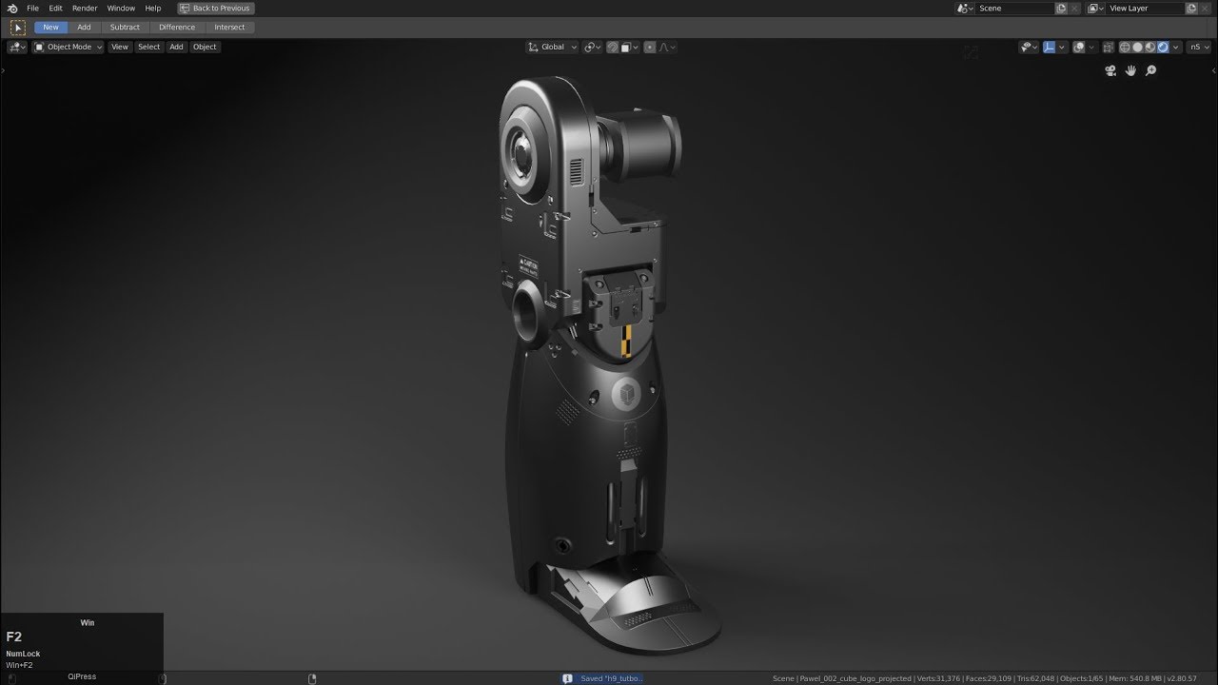This screenshot has height=685, width=1218.
Task: Click the remove view layer X icon
Action: click(x=1205, y=8)
